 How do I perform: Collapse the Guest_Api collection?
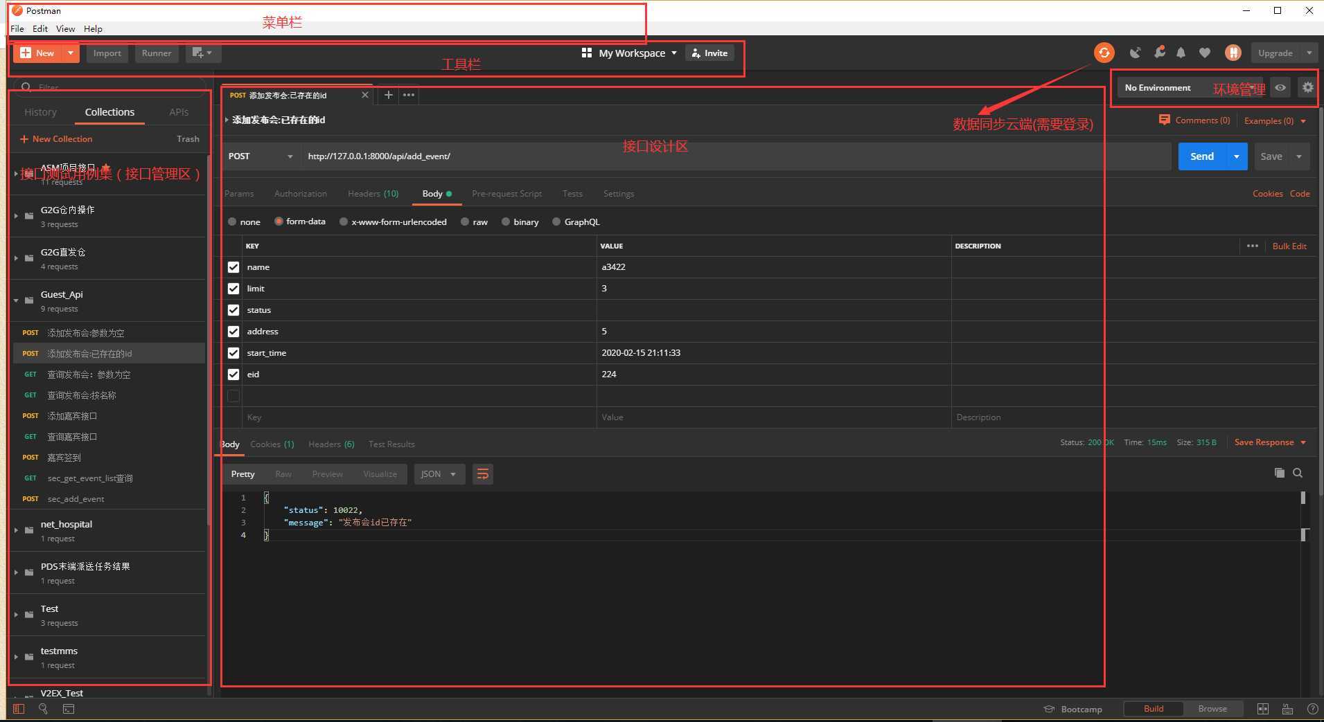[x=16, y=300]
